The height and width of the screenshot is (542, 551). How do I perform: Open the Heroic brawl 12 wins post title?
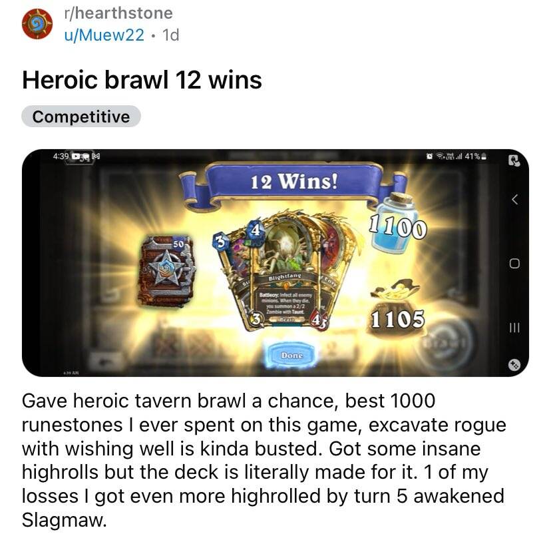tap(142, 80)
